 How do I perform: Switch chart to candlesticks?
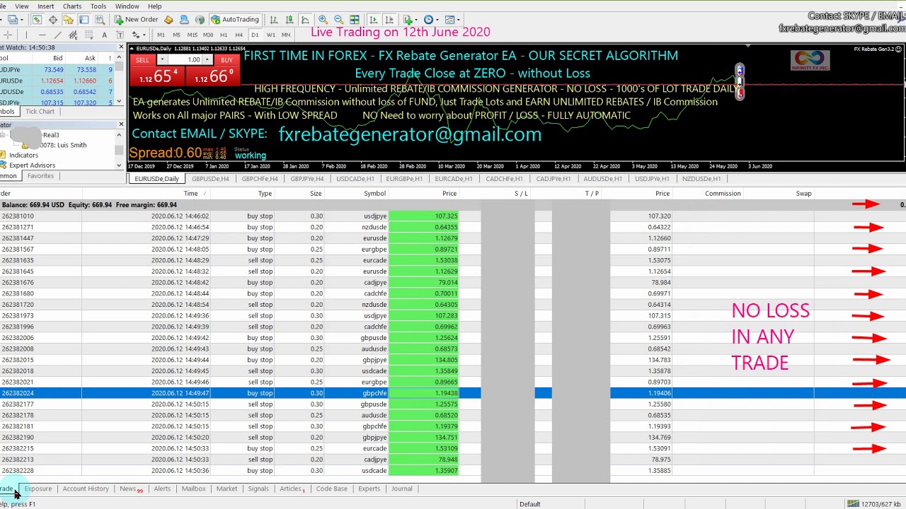tap(289, 19)
